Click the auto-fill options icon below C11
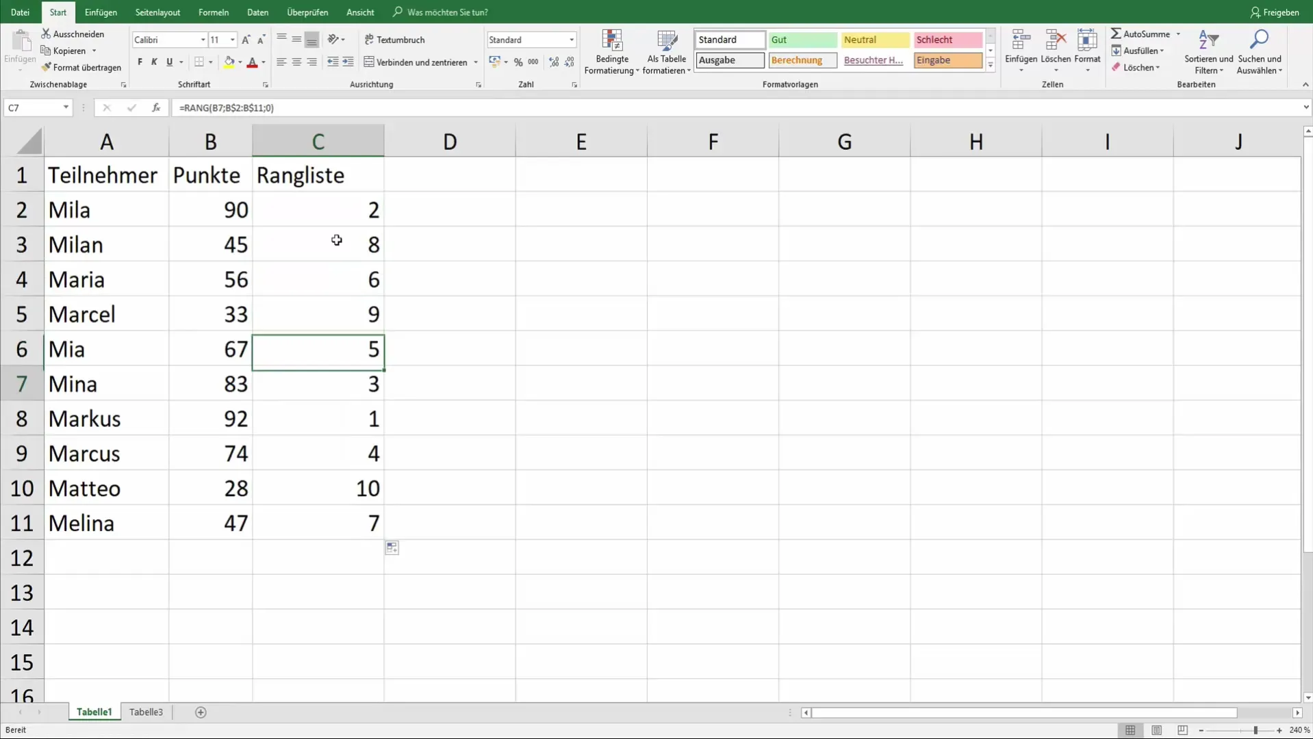 pos(392,548)
